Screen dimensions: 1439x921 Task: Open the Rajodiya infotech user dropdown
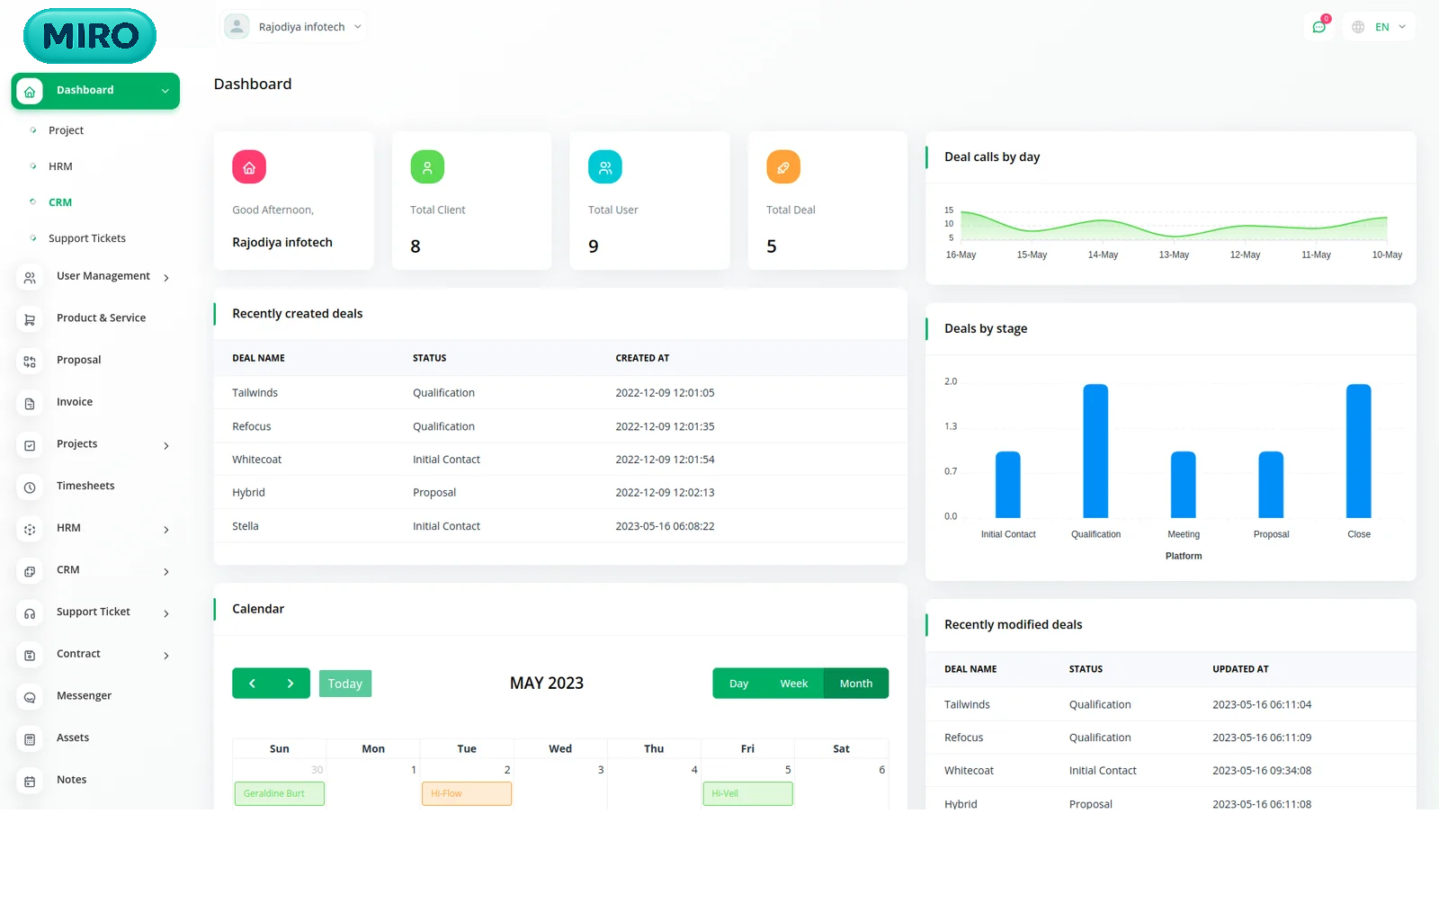pos(294,27)
